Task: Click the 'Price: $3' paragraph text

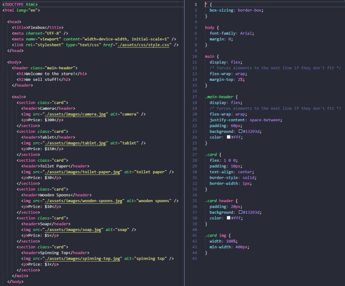Action: pyautogui.click(x=39, y=264)
